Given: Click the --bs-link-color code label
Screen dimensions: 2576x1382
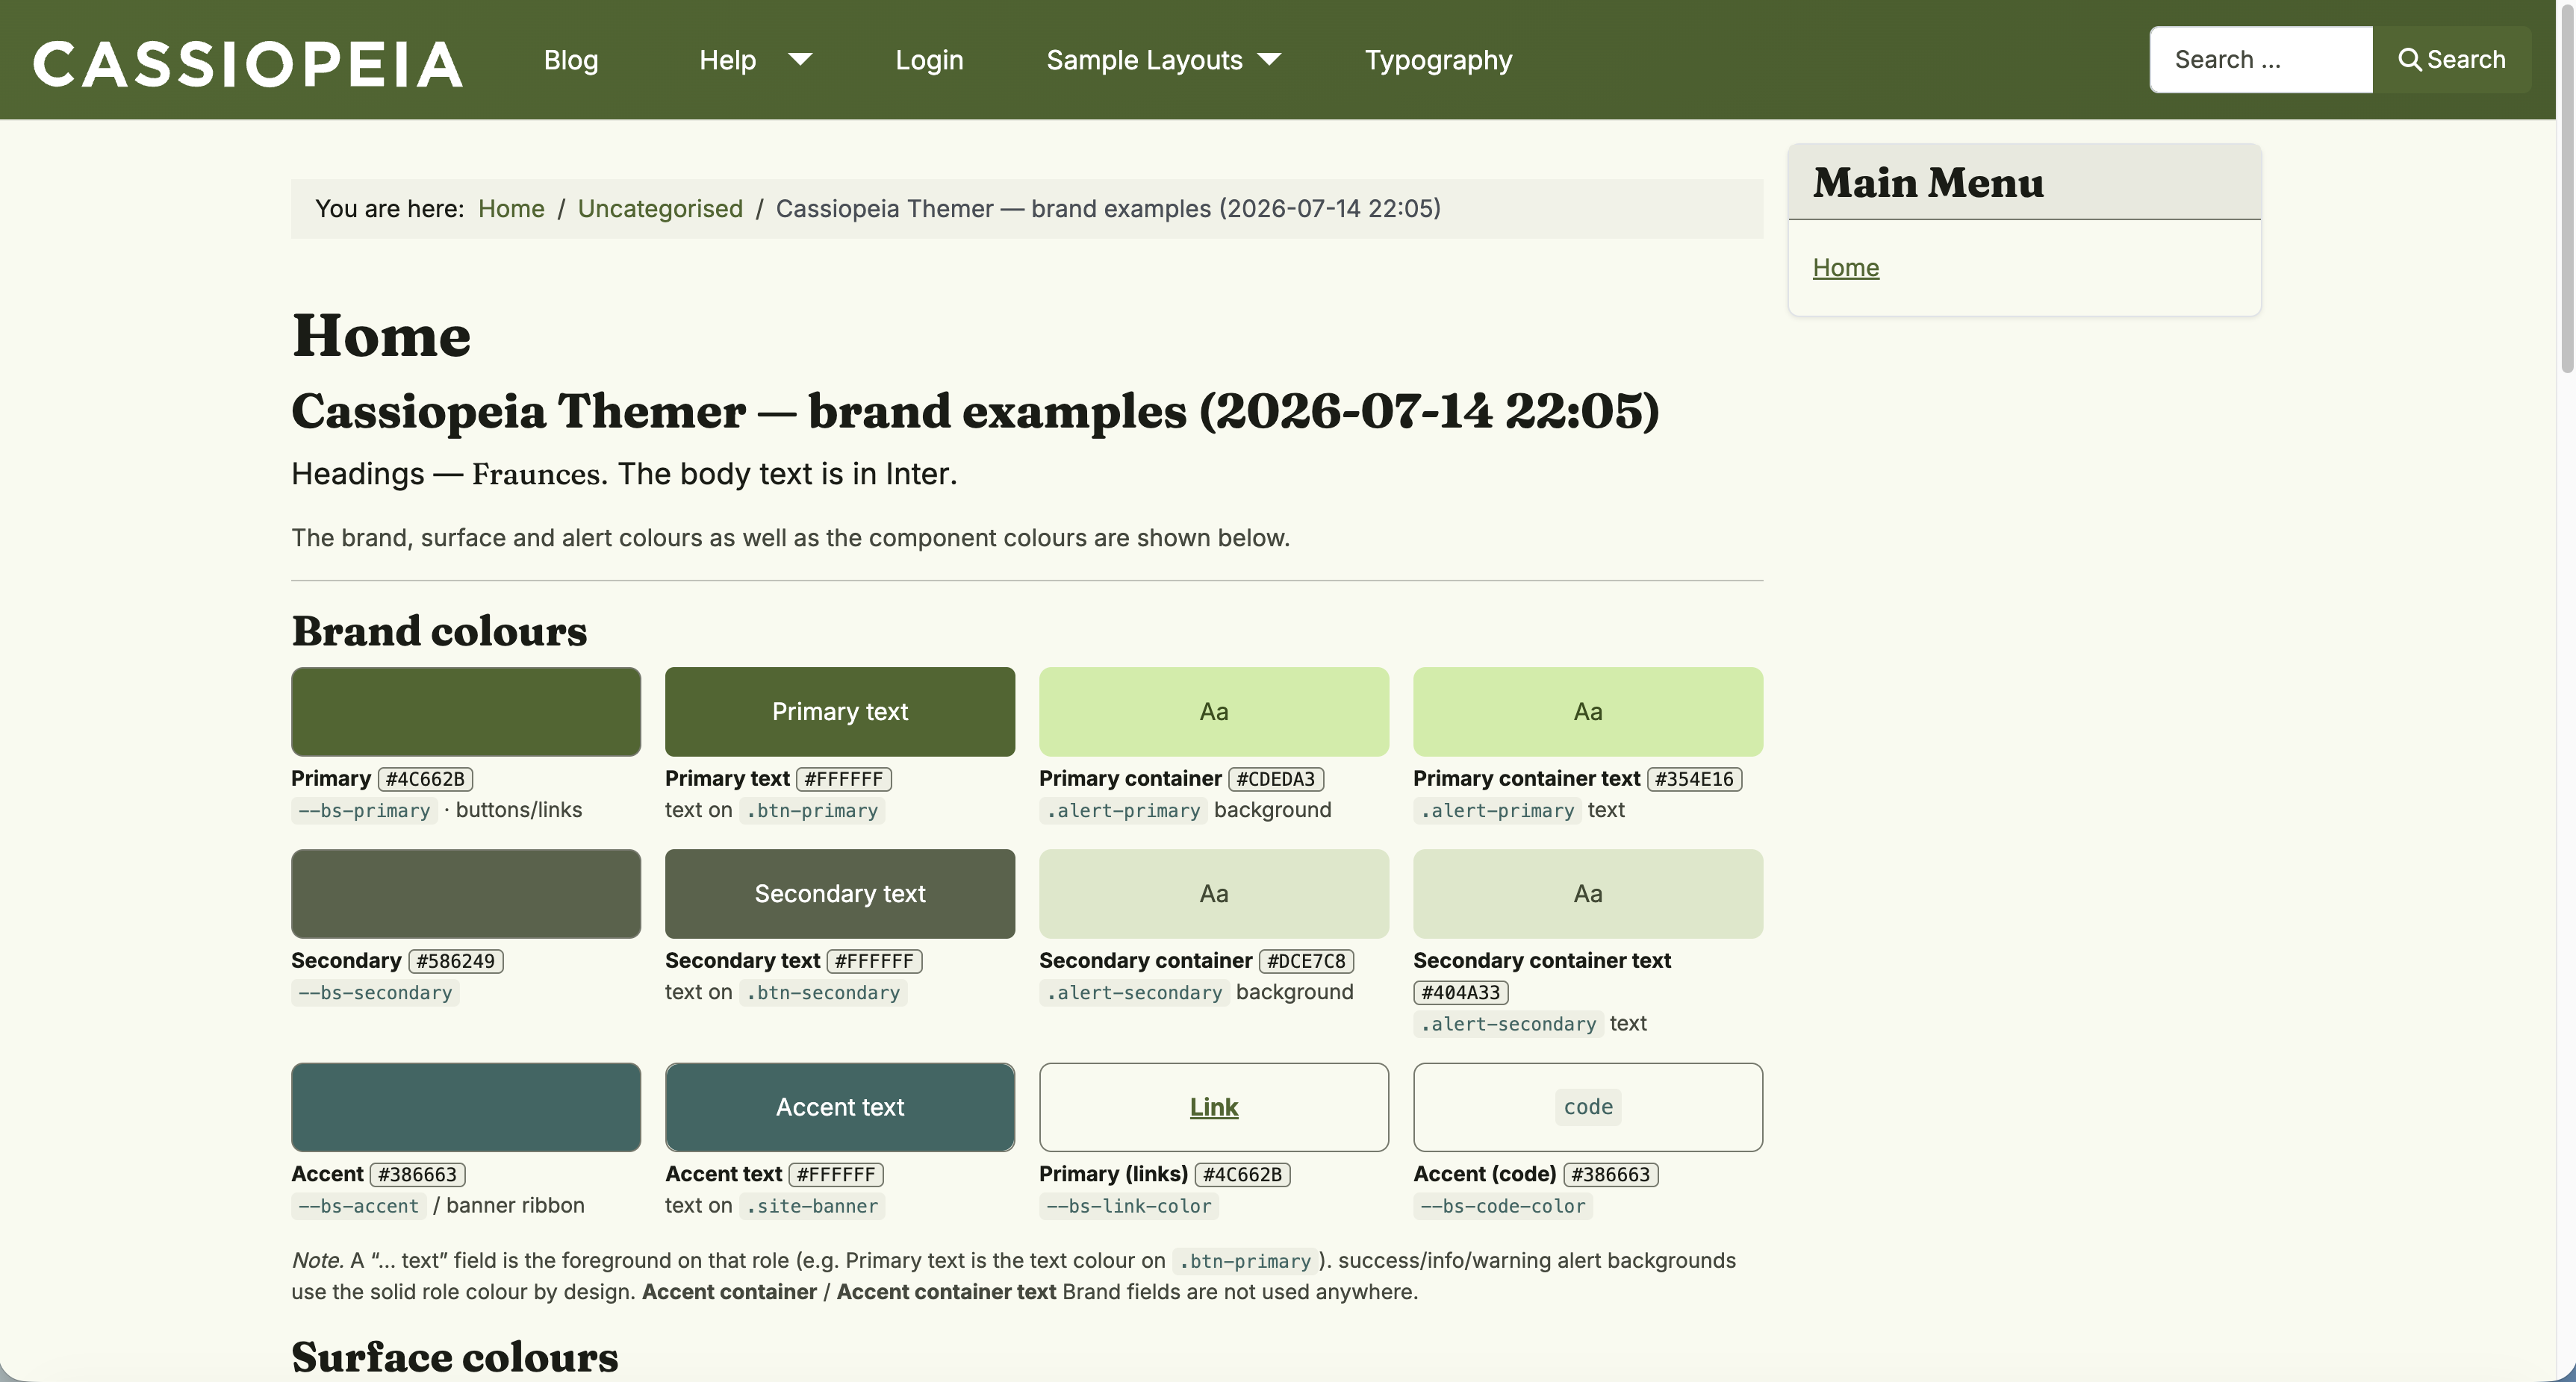Looking at the screenshot, I should pos(1129,1206).
